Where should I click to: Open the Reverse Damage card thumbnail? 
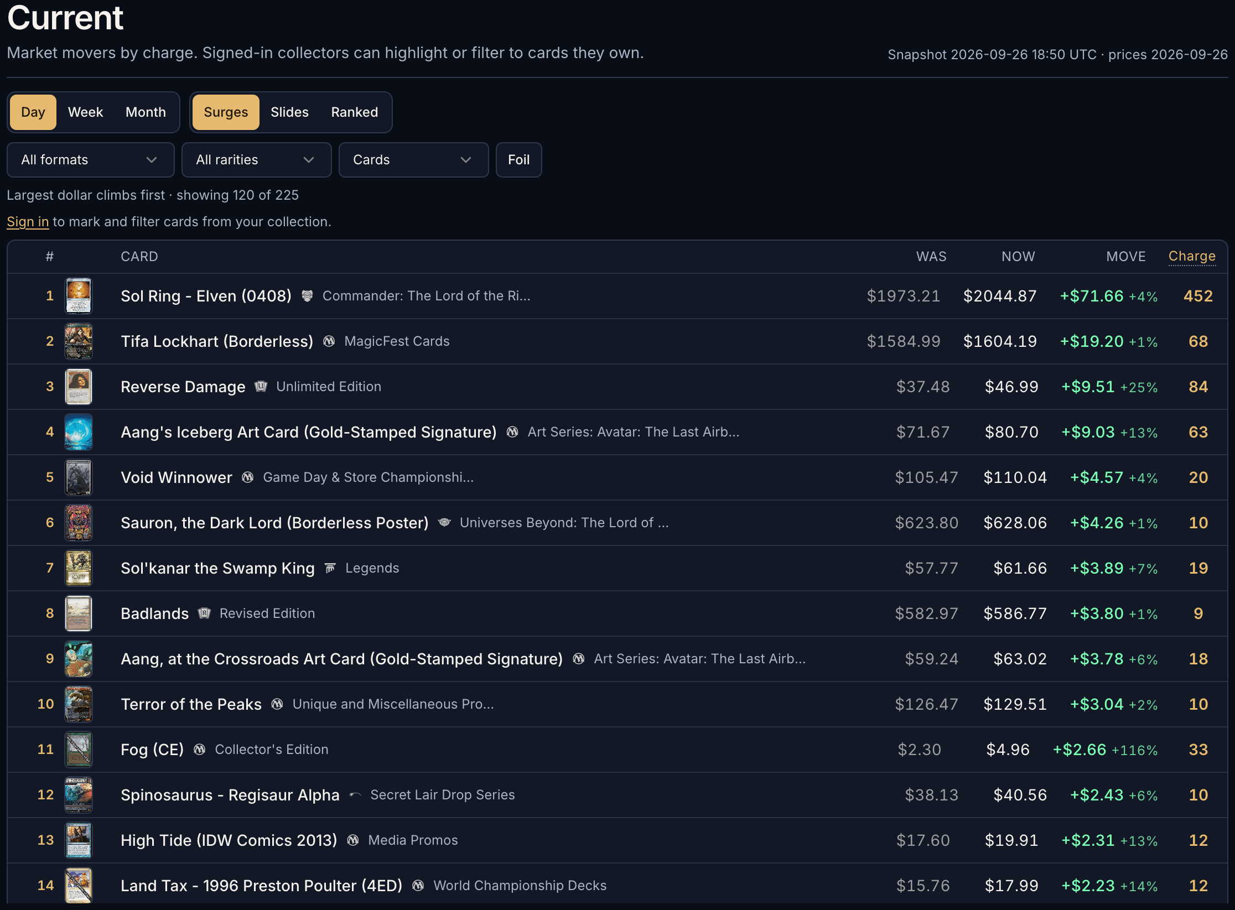pyautogui.click(x=79, y=387)
